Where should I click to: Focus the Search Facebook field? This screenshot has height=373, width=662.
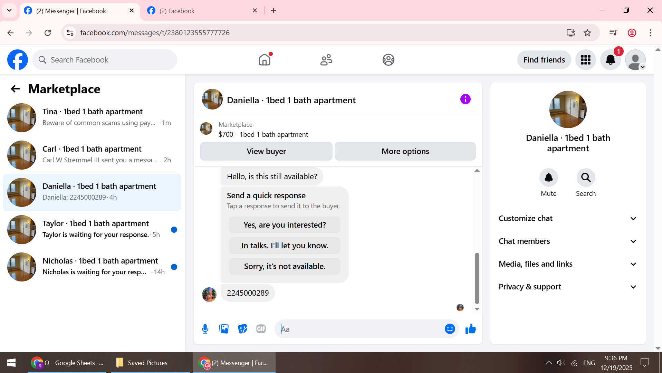point(105,60)
